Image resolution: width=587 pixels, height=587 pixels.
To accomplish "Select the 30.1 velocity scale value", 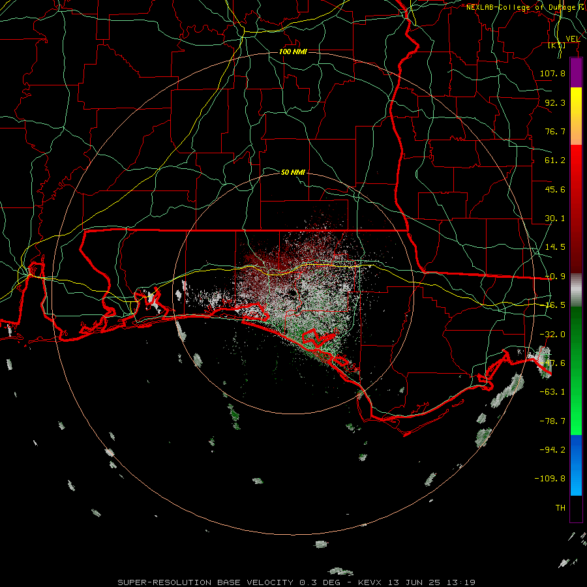I will point(555,218).
